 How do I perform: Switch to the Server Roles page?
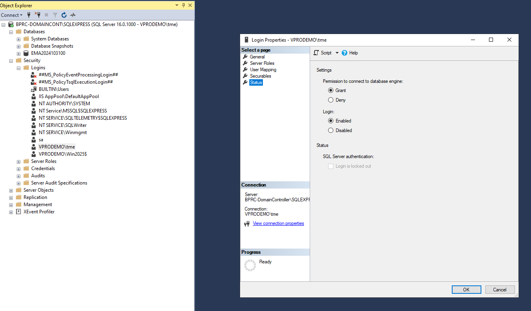pyautogui.click(x=262, y=63)
